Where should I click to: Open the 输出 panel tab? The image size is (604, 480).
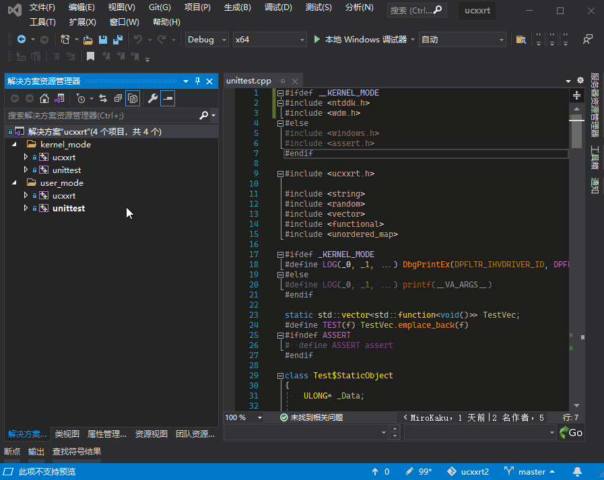[36, 452]
